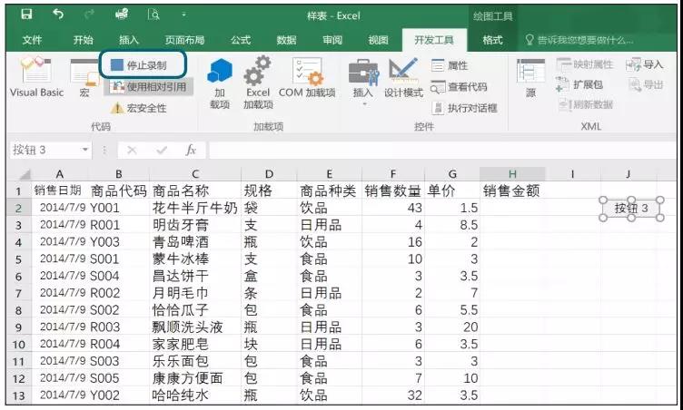This screenshot has height=410, width=683.
Task: Open the quick access toolbar customize arrow
Action: click(183, 15)
